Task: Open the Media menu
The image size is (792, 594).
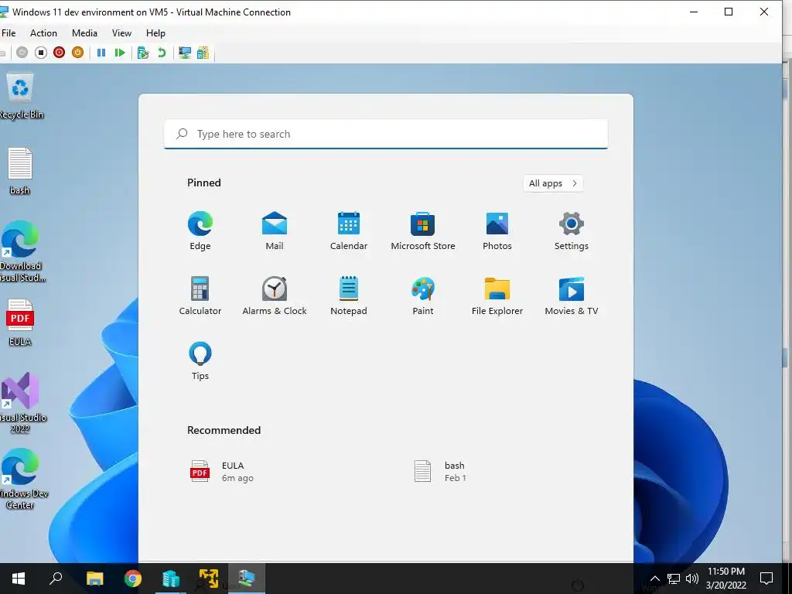Action: click(x=84, y=32)
